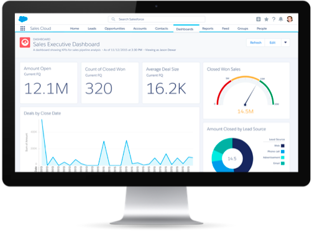The image size is (312, 233).
Task: Click the Salesforce cloud logo
Action: (23, 19)
